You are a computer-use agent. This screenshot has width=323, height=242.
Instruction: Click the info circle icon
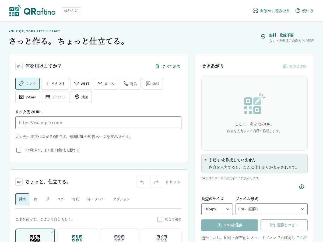pyautogui.click(x=301, y=187)
